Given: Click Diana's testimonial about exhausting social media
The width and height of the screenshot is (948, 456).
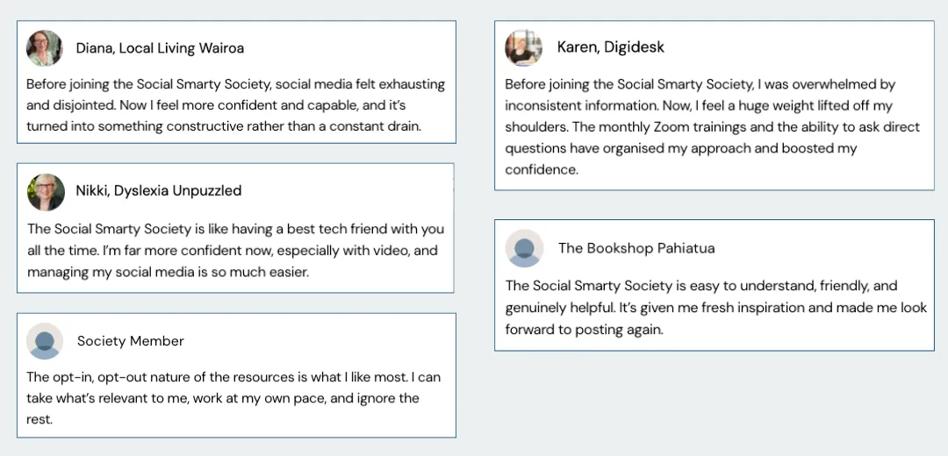Looking at the screenshot, I should 235,105.
